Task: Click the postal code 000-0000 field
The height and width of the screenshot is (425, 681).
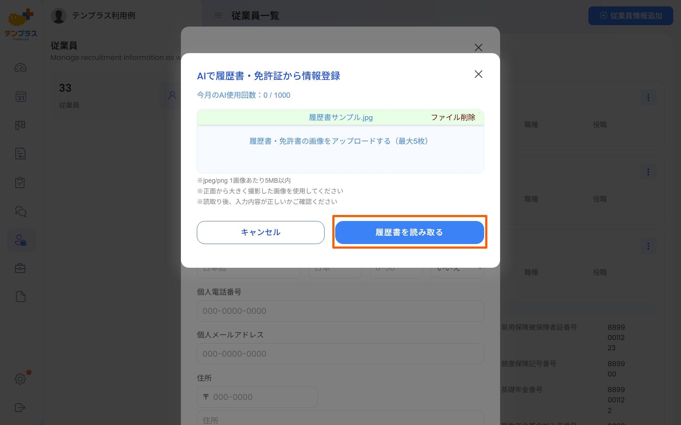Action: click(257, 397)
